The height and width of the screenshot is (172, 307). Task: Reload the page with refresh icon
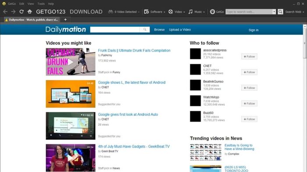[21, 12]
